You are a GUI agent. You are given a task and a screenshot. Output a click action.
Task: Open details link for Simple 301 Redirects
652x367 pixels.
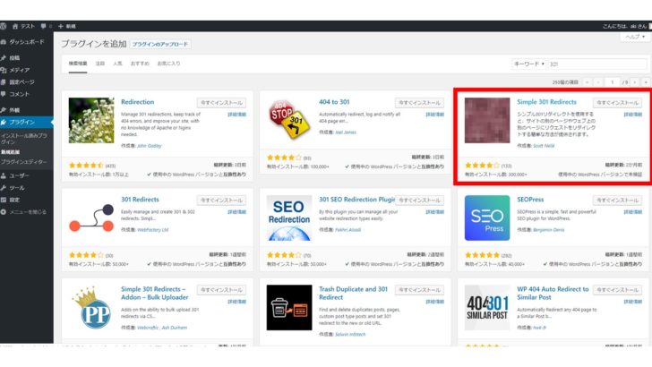tap(633, 115)
